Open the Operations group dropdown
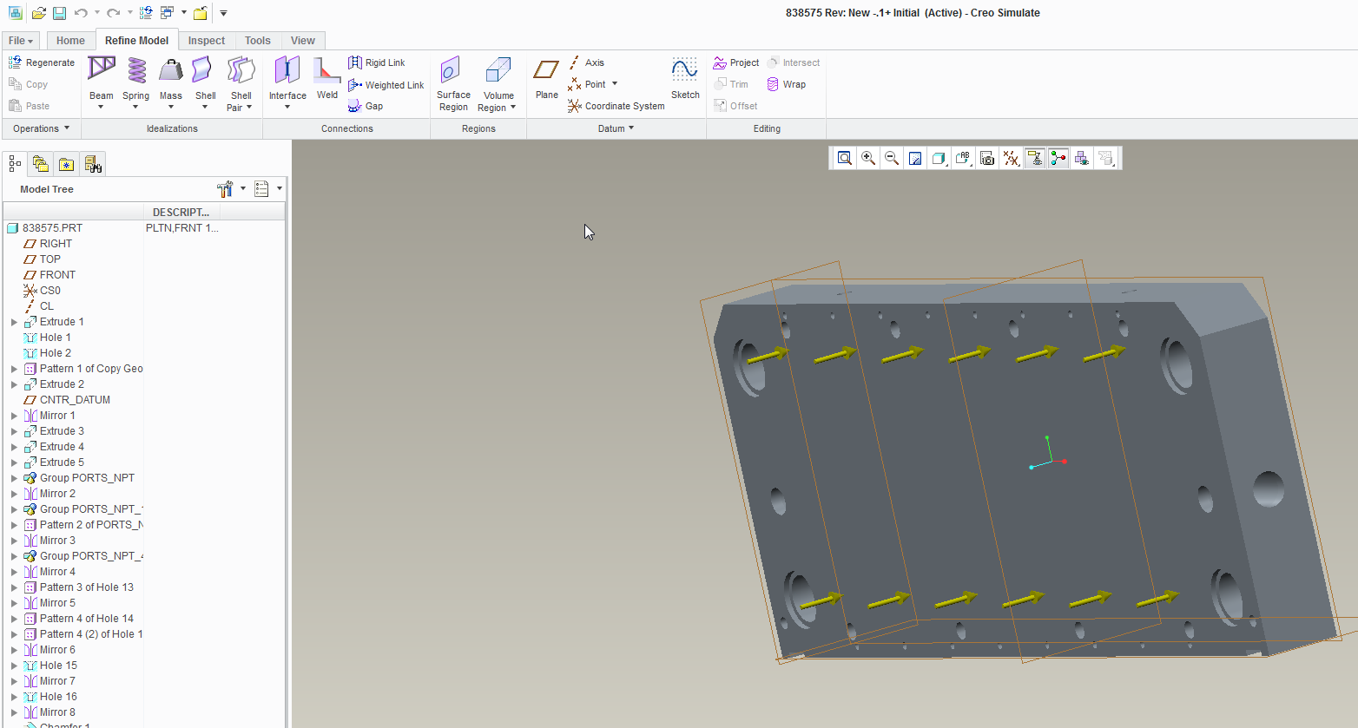This screenshot has width=1358, height=728. [x=41, y=128]
